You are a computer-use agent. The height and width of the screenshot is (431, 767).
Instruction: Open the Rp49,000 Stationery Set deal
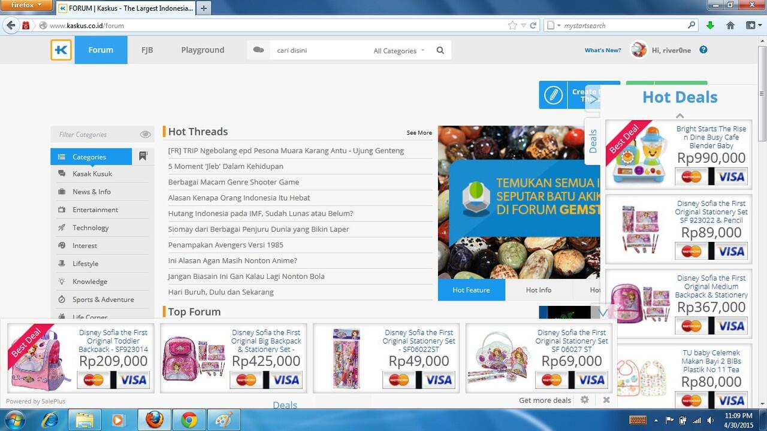pos(386,359)
